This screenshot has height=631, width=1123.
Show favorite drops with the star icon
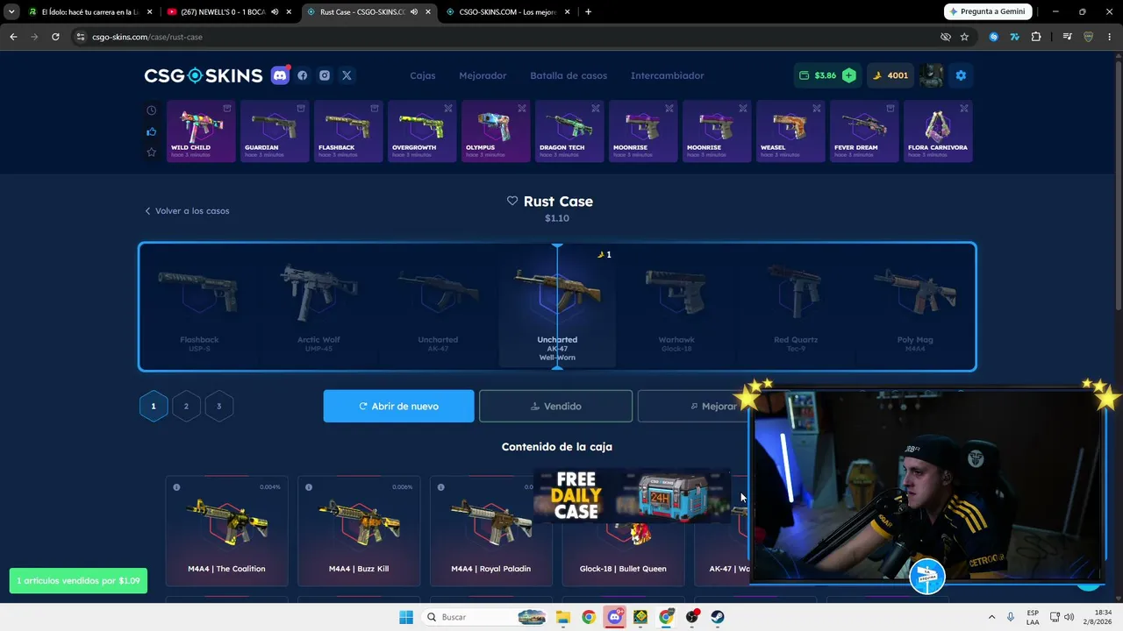[151, 152]
